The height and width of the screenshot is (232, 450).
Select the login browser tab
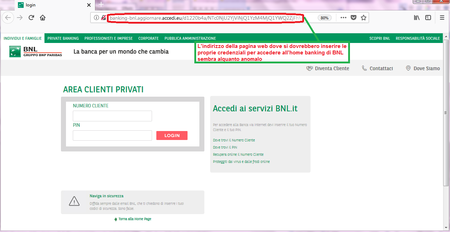click(x=55, y=5)
